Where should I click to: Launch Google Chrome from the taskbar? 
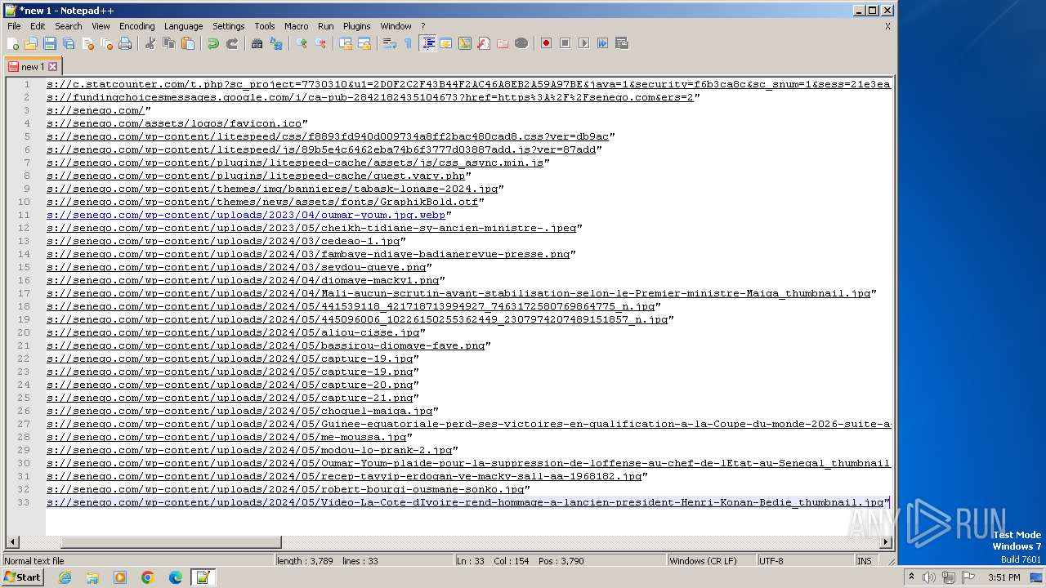click(x=148, y=577)
